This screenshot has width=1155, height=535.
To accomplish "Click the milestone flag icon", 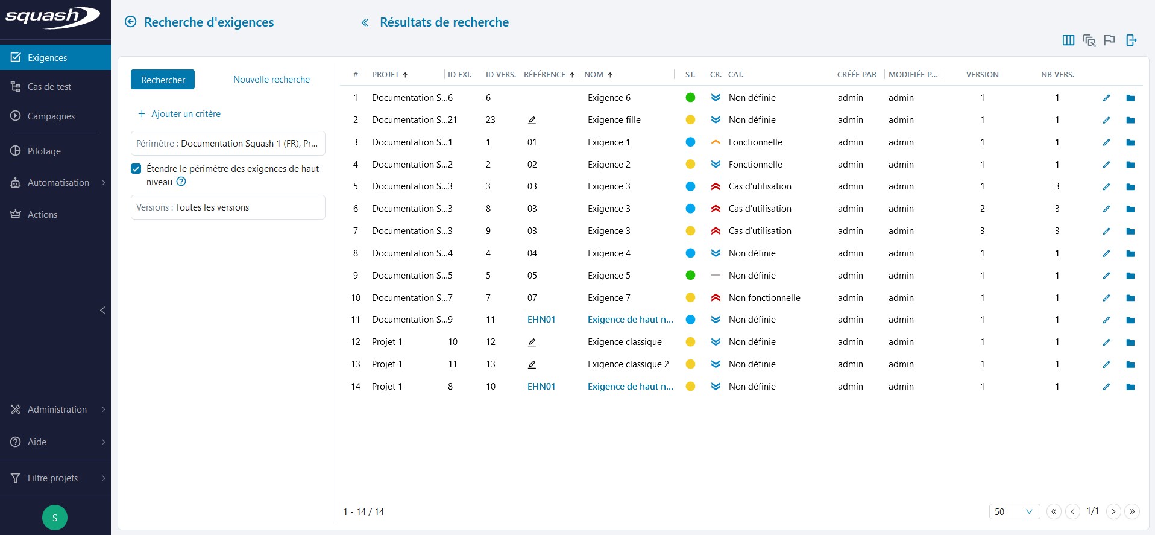I will tap(1109, 40).
